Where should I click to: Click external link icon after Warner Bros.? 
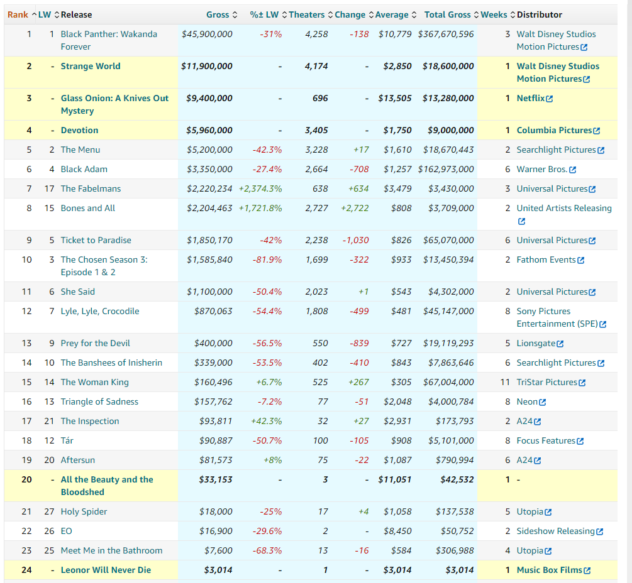(572, 170)
